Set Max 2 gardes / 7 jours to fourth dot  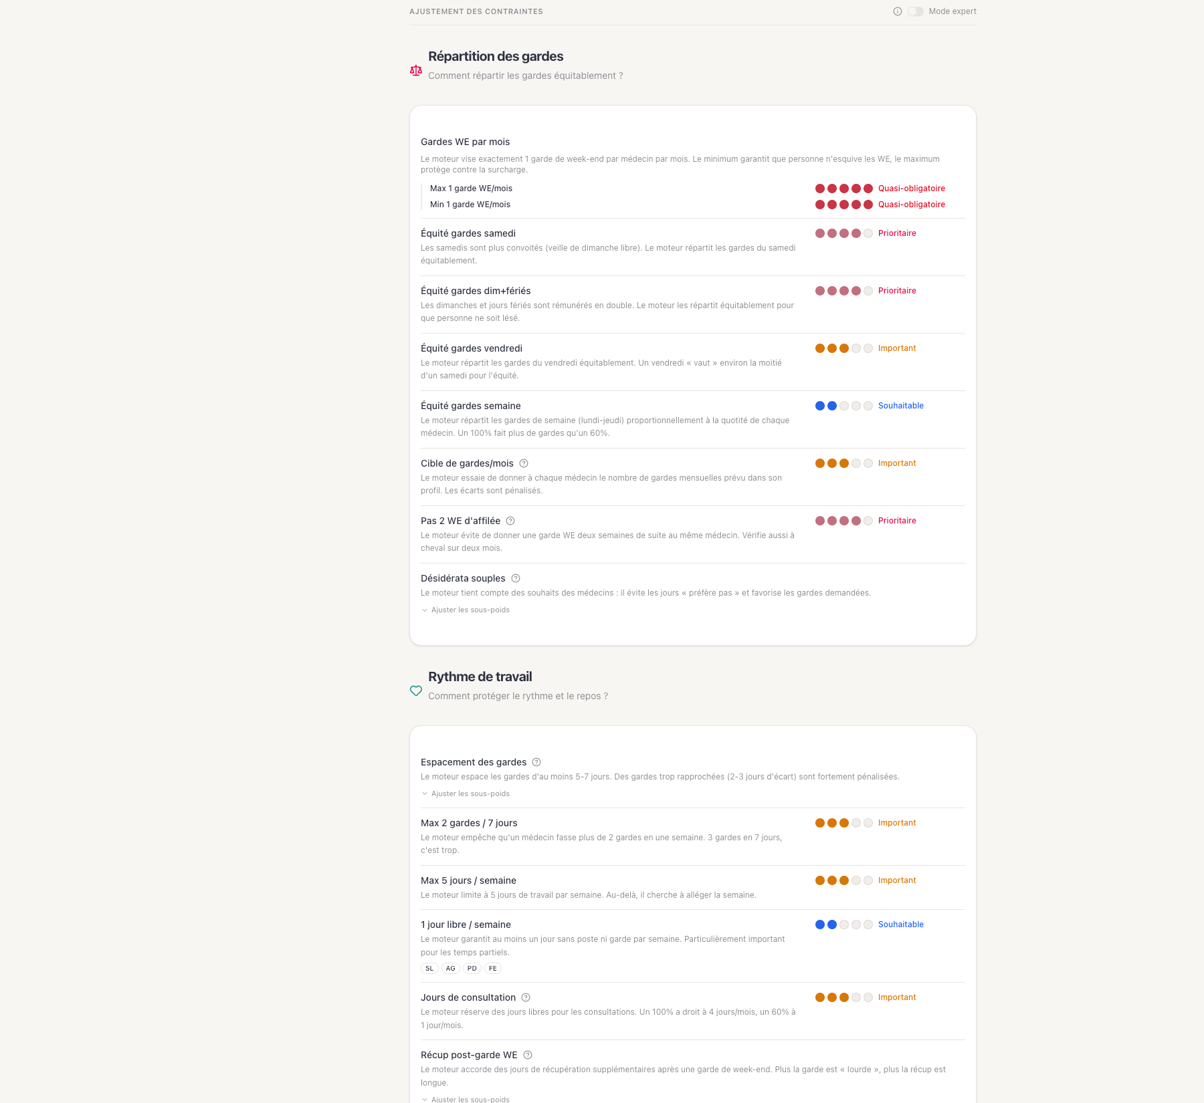click(856, 823)
